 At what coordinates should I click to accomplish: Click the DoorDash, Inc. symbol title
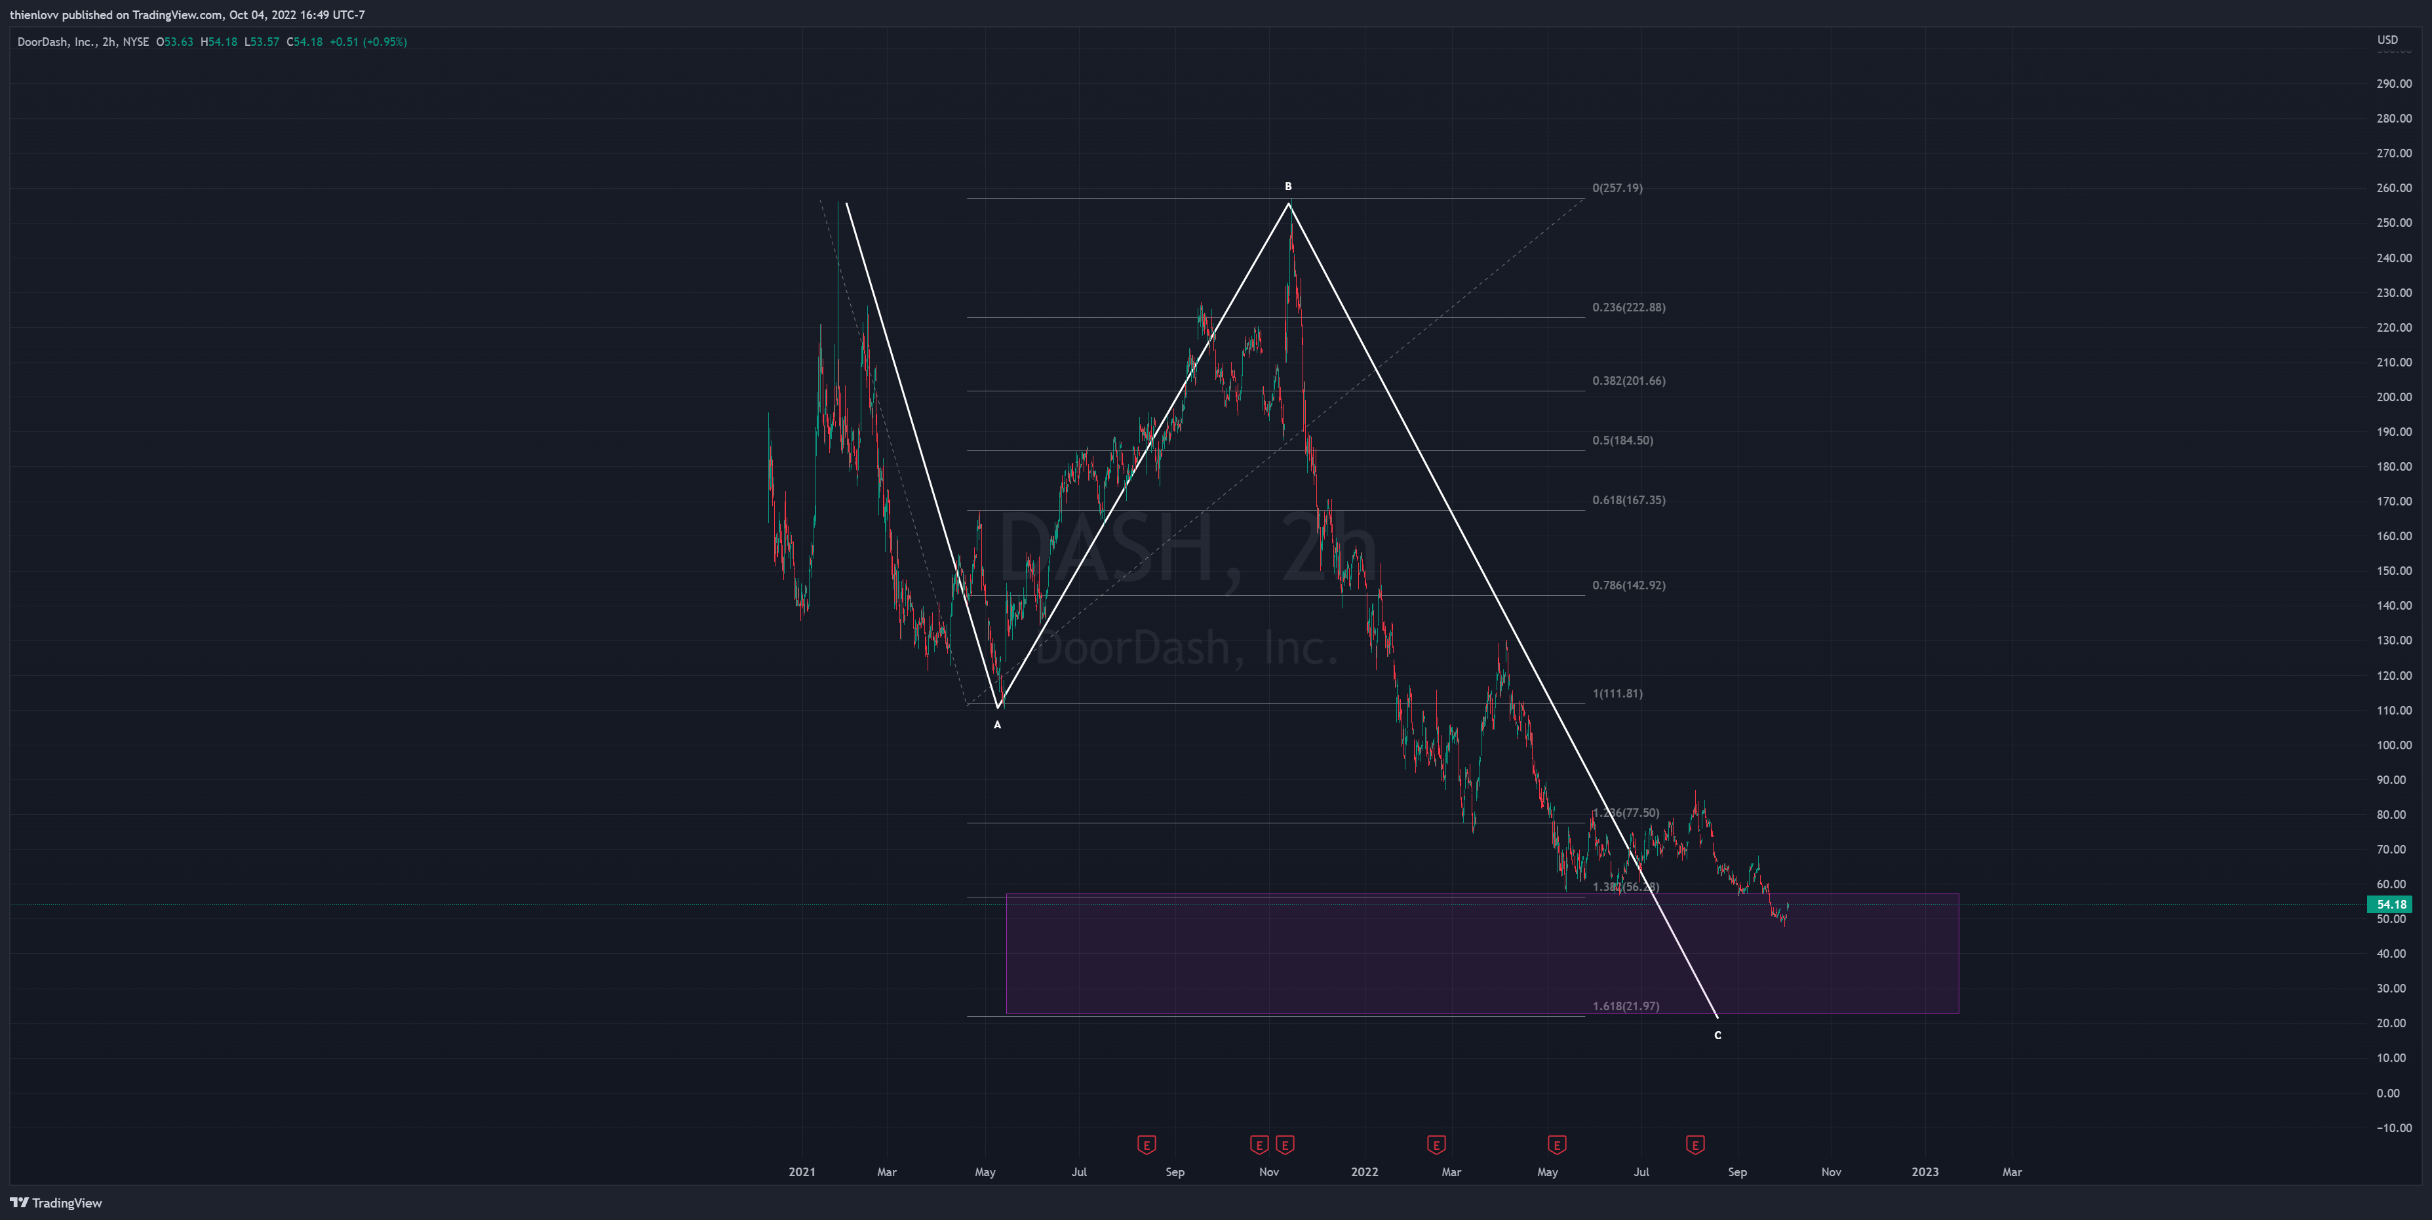pos(56,41)
